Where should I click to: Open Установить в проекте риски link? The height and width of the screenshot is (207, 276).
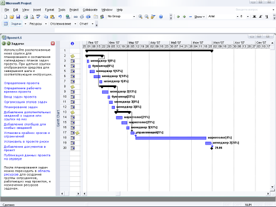[x=26, y=142]
